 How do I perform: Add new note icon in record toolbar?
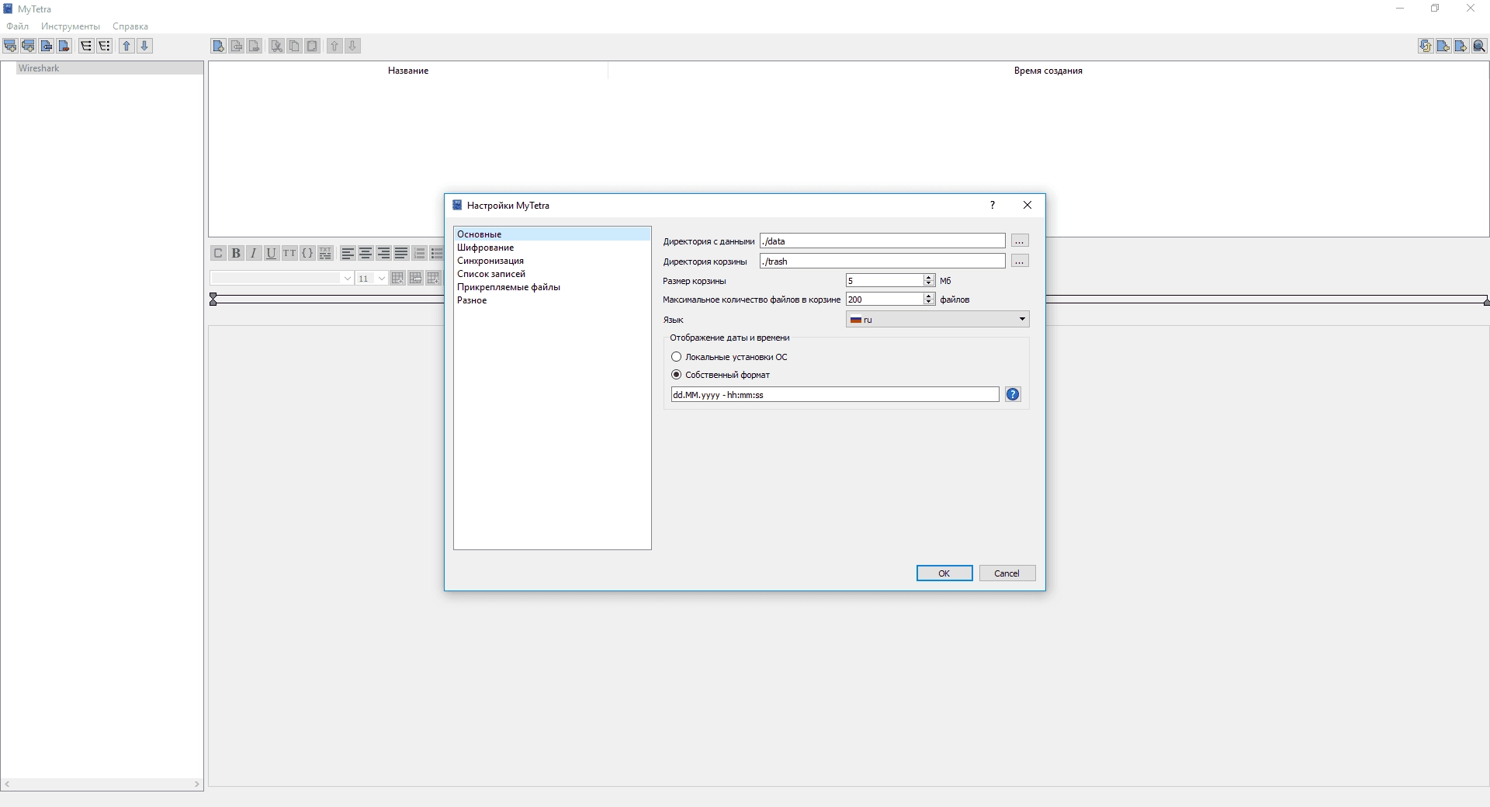(x=219, y=46)
